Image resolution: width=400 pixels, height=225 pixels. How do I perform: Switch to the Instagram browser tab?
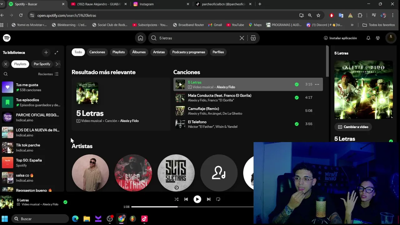coord(161,4)
